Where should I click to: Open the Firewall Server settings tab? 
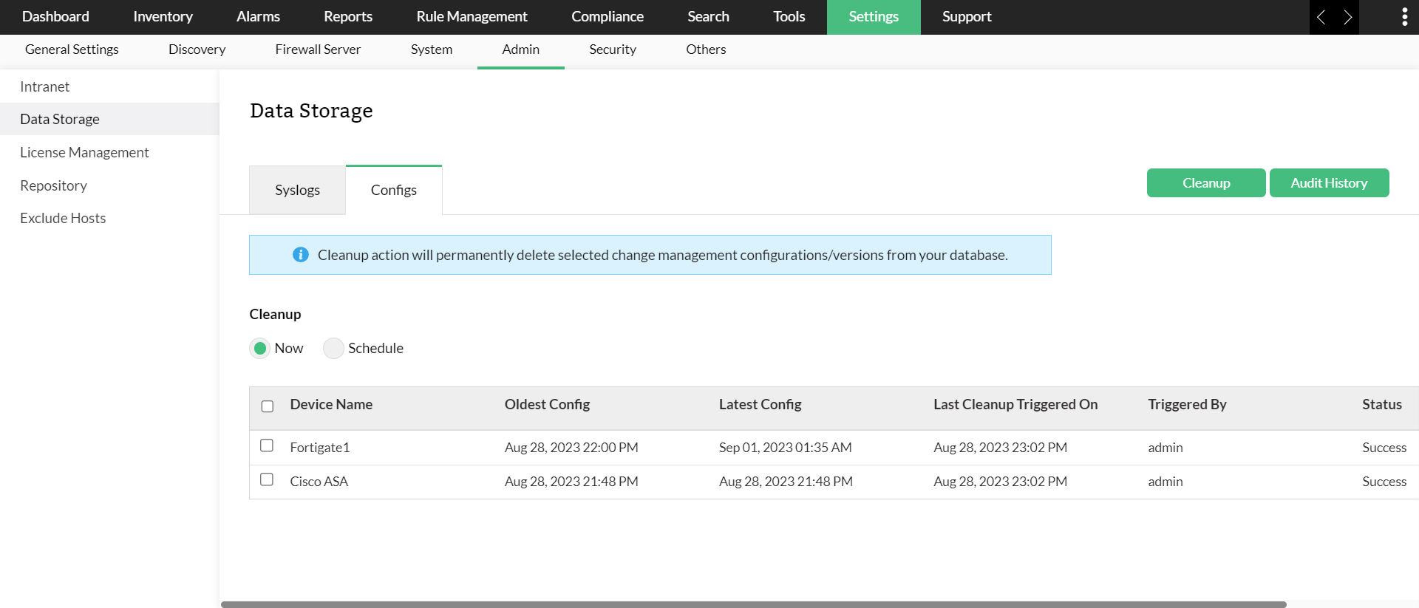pos(318,49)
